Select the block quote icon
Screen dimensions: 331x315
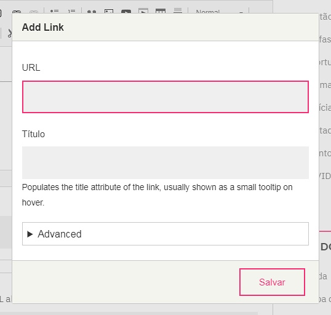[x=92, y=12]
